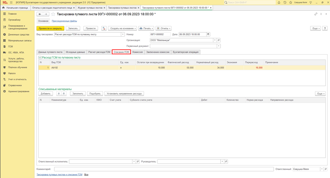Image resolution: width=330 pixels, height=178 pixels.
Task: Go back with left arrow button
Action: (x=40, y=14)
